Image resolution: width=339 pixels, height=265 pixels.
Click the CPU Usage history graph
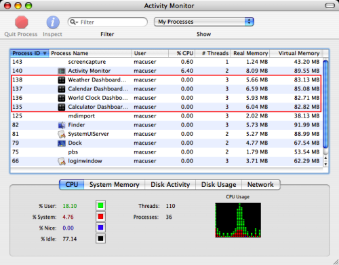click(238, 220)
